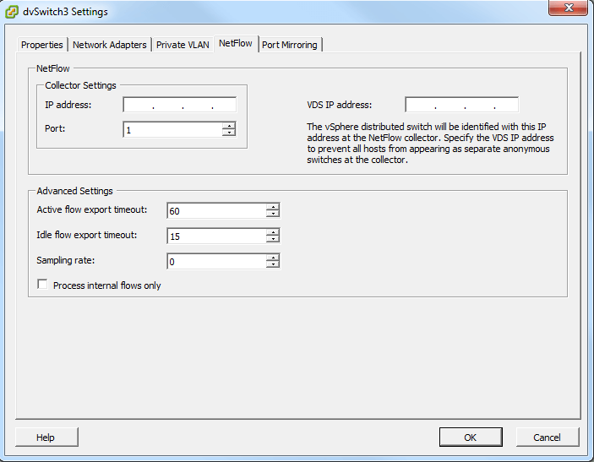Viewport: 594px width, 462px height.
Task: Increase the Port value with up arrow
Action: pos(229,126)
